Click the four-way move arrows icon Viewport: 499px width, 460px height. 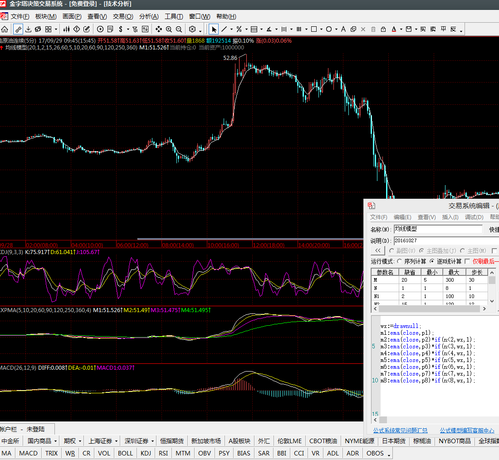[x=158, y=29]
